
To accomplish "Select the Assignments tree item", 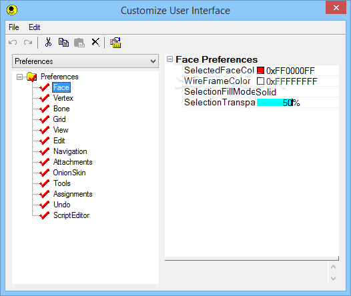I will tap(73, 194).
